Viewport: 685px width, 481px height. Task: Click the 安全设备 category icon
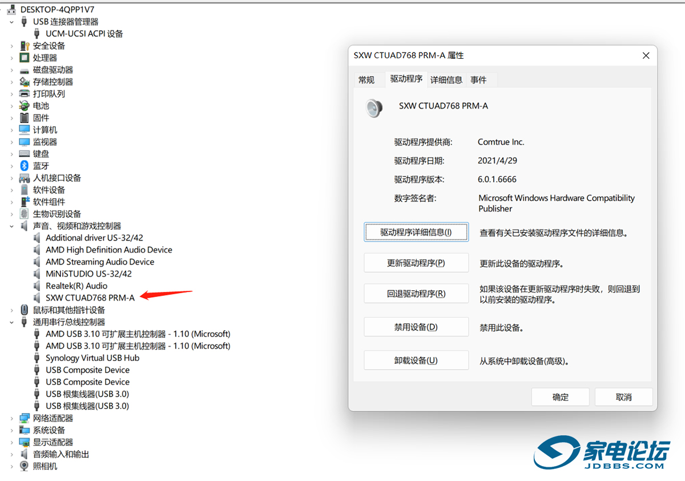click(24, 46)
